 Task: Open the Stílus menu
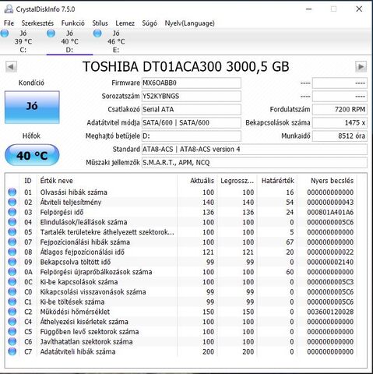click(100, 23)
